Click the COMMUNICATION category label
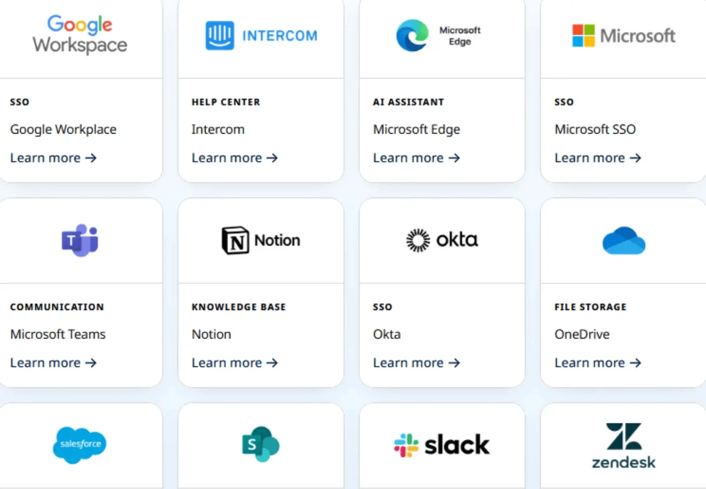The width and height of the screenshot is (706, 489). coord(57,307)
